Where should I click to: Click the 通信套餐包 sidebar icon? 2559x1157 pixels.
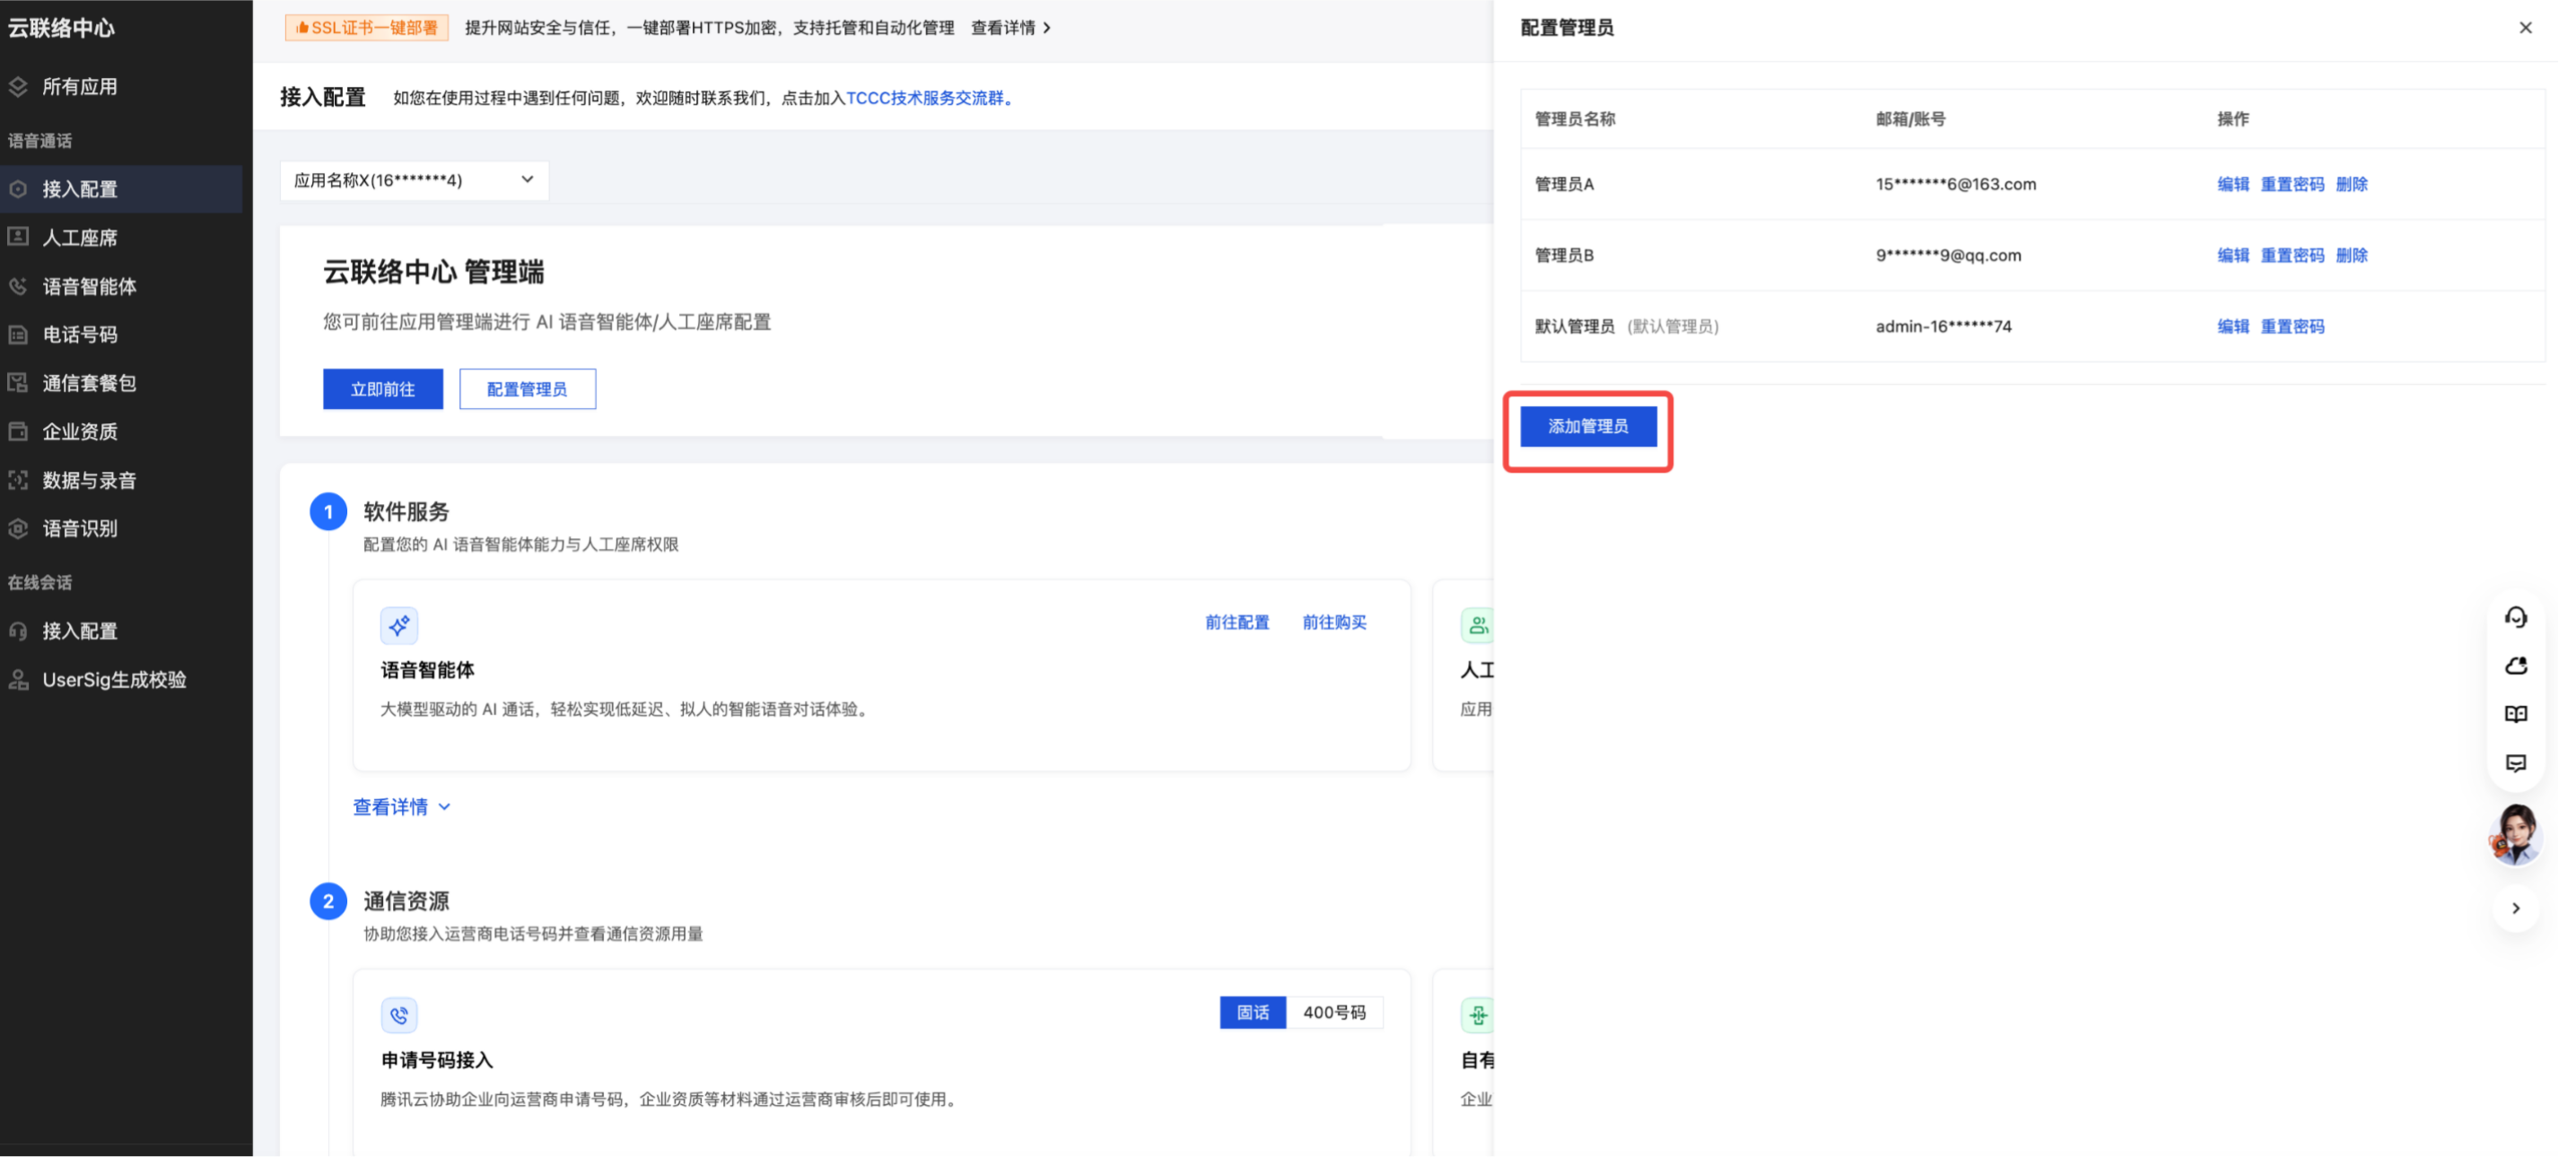tap(18, 382)
